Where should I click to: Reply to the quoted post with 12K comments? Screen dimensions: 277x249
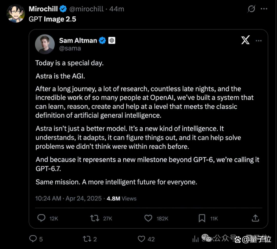tap(41, 218)
